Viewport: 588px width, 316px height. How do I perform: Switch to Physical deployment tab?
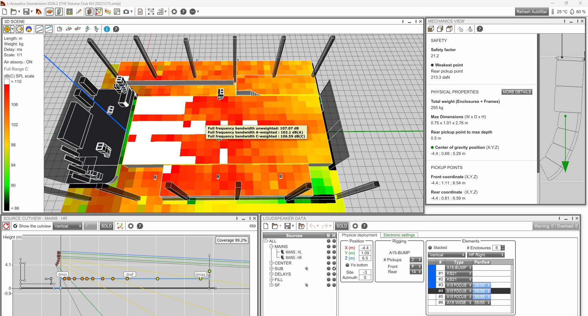click(359, 235)
